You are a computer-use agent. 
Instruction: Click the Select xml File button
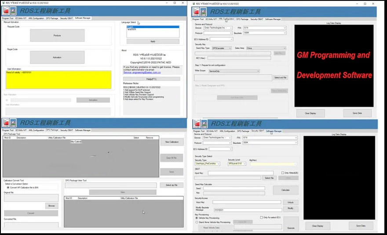point(280,77)
